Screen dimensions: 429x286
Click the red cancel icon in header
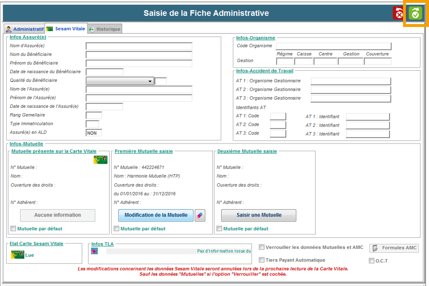(x=399, y=13)
